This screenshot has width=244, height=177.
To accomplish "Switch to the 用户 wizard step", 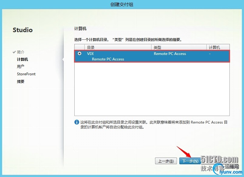I will pos(21,66).
